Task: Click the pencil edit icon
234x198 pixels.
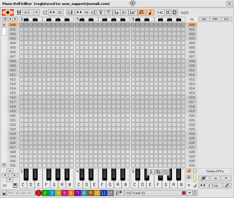Action: pyautogui.click(x=227, y=185)
